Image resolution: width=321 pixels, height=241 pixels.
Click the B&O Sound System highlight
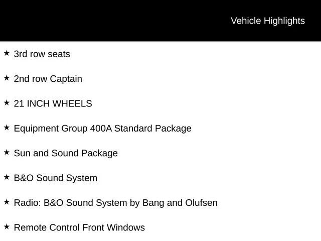pos(56,178)
